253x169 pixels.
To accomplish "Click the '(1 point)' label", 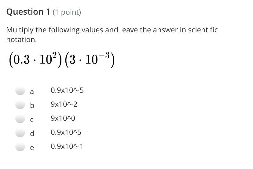I will 67,13.
